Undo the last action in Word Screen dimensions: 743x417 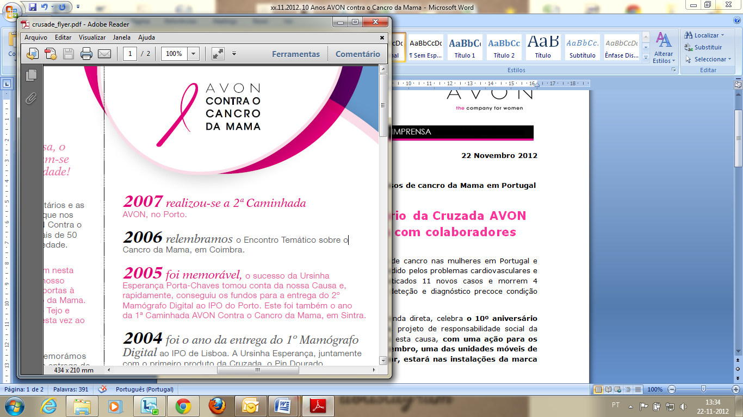[x=45, y=7]
